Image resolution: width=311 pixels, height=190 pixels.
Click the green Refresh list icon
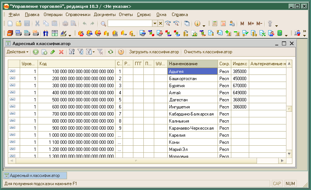point(110,52)
